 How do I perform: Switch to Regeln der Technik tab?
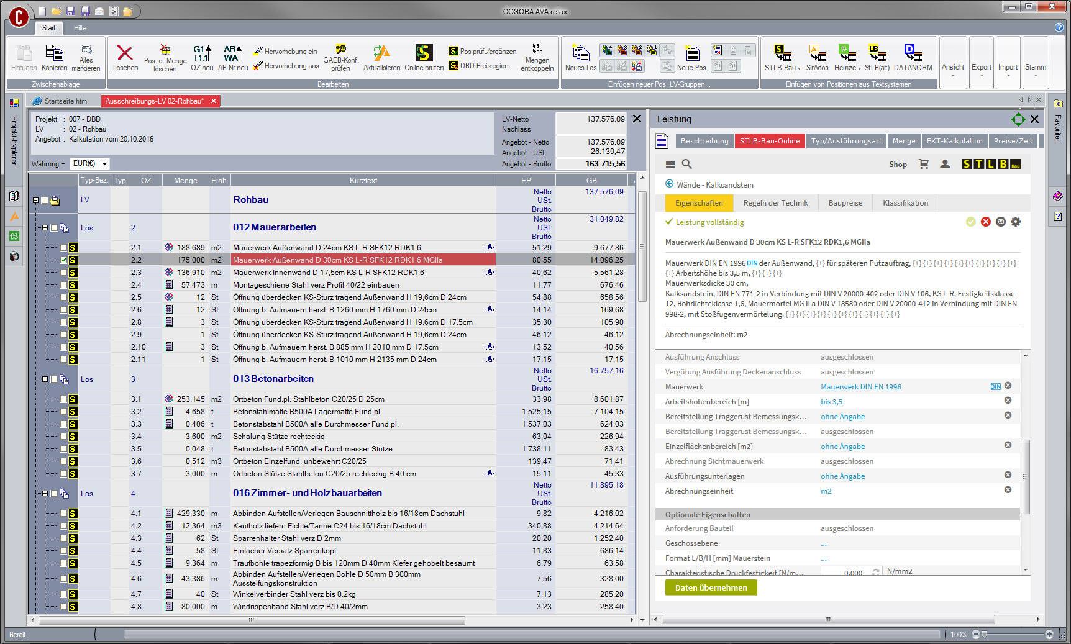point(775,203)
